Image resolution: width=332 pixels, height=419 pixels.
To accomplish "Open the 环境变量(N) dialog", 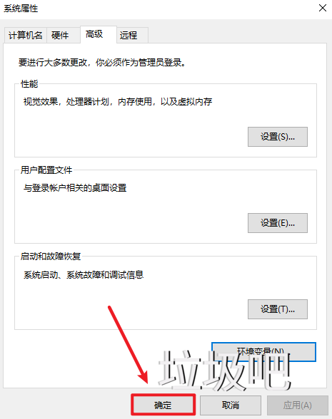I will coord(263,352).
